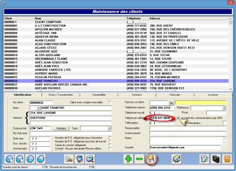Click the Anniversaire date field

(40, 148)
